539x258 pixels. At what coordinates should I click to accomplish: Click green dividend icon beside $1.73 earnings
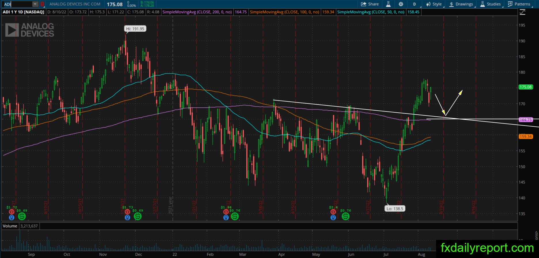pyautogui.click(x=138, y=216)
